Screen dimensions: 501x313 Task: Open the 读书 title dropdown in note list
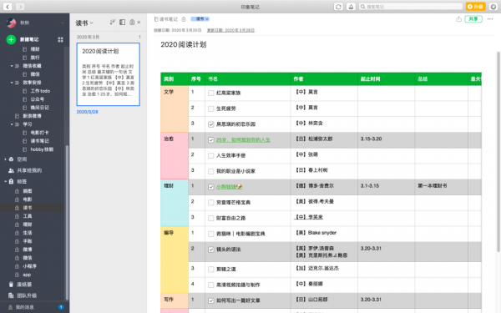[92, 23]
